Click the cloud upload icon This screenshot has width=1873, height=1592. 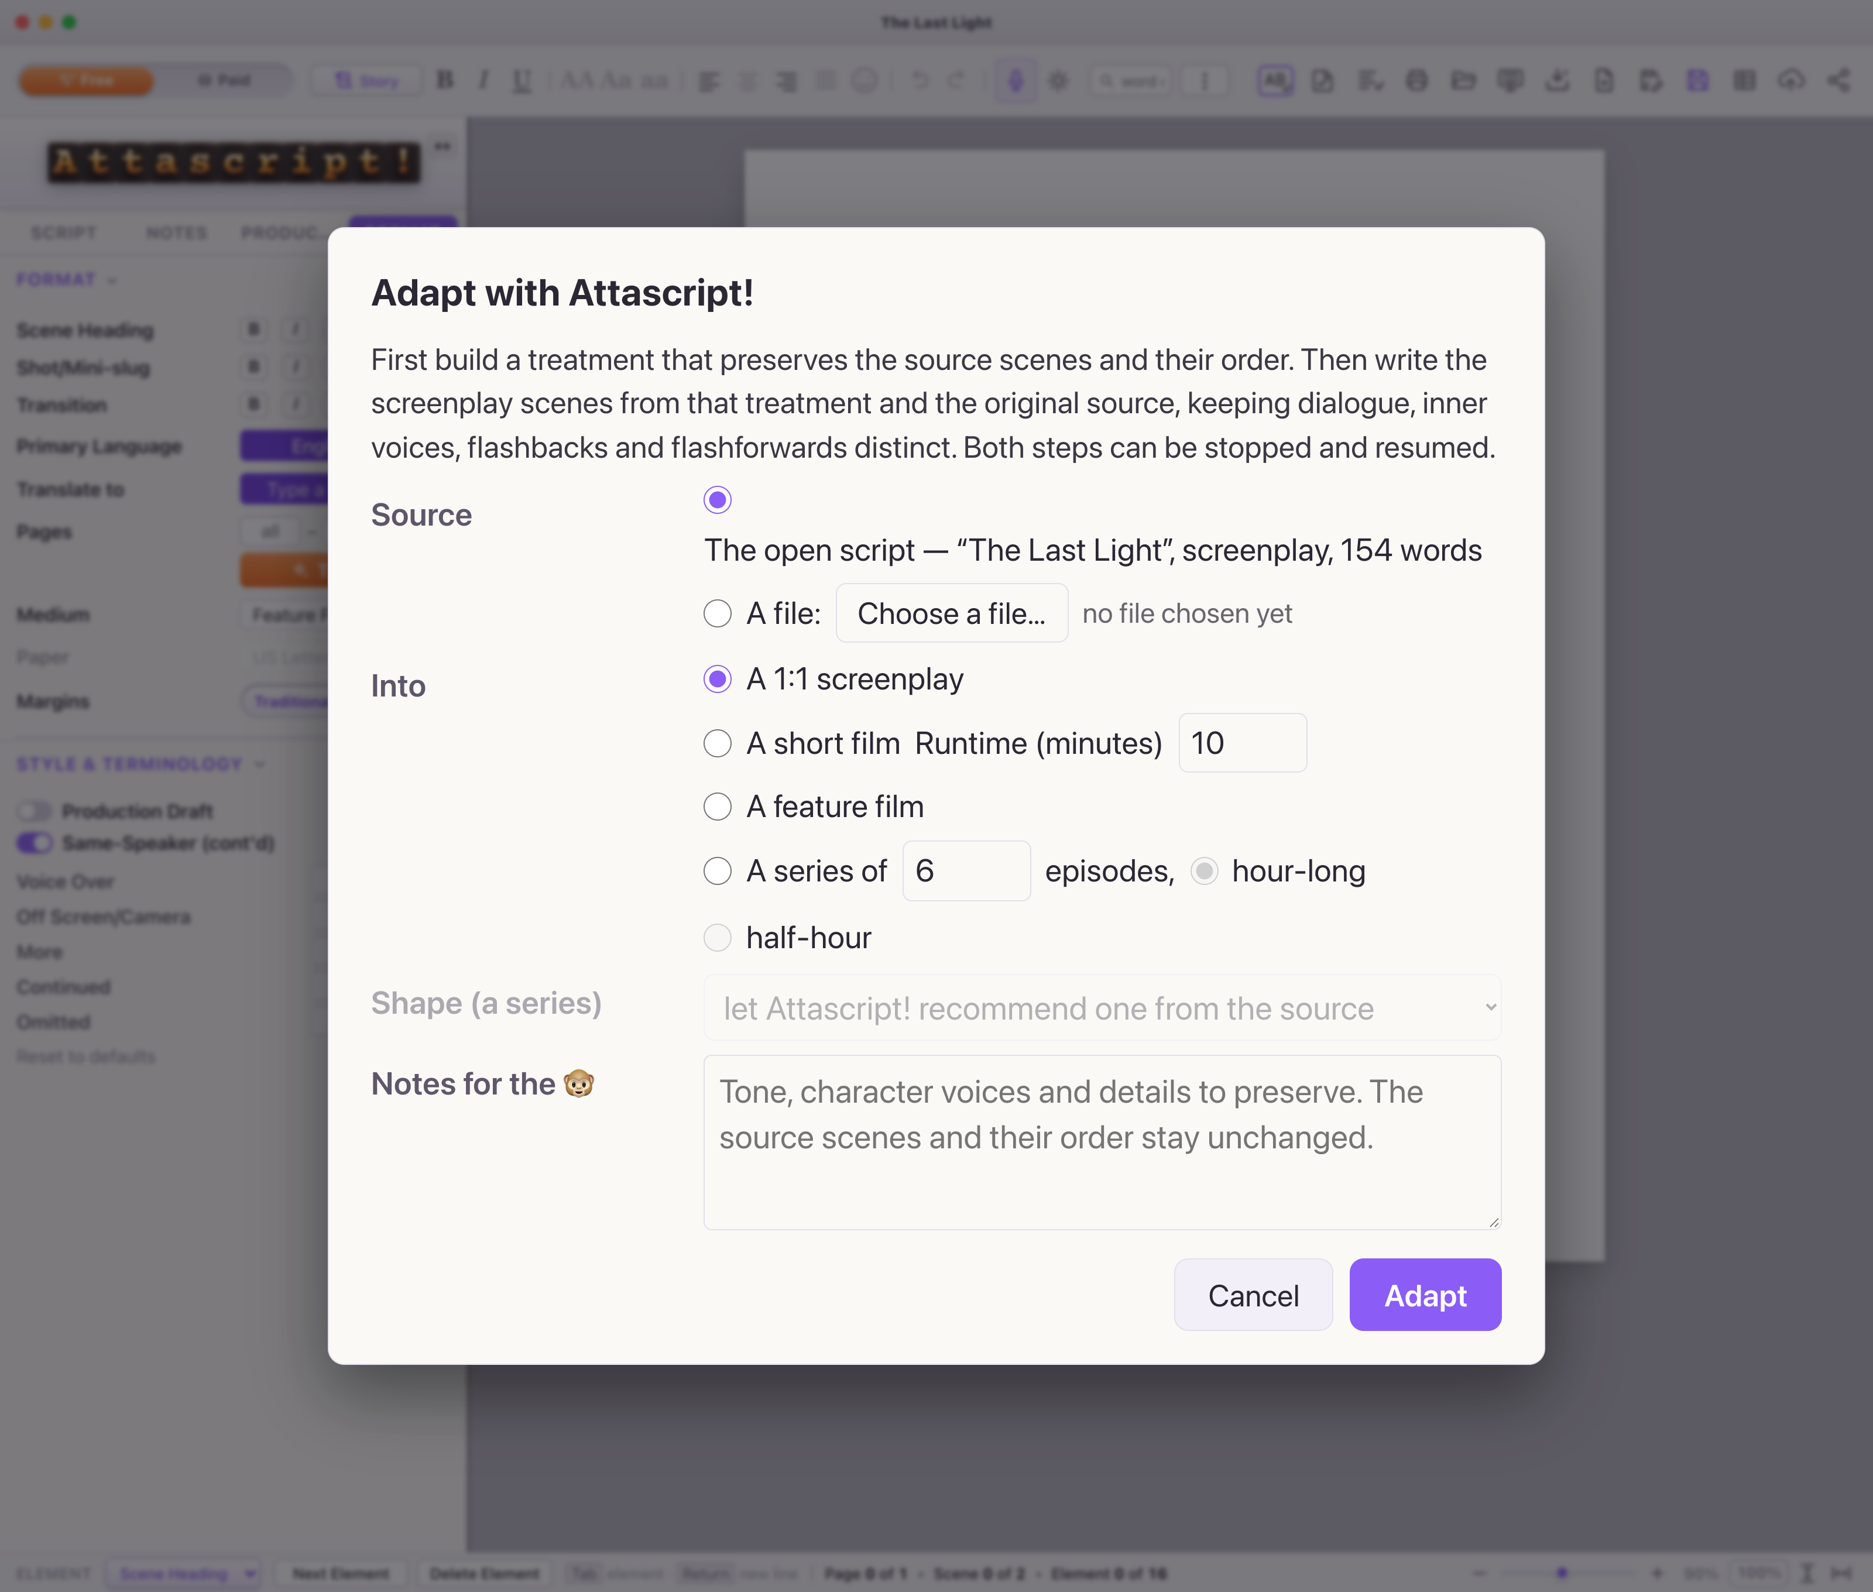(x=1791, y=81)
